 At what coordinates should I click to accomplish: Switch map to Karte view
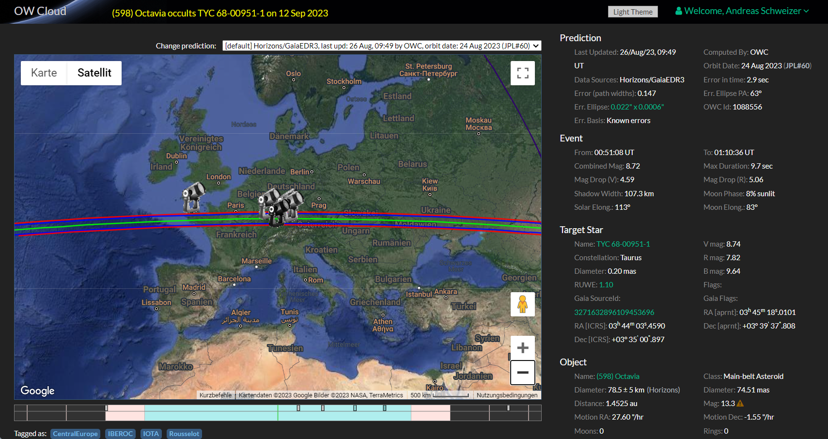pyautogui.click(x=44, y=73)
